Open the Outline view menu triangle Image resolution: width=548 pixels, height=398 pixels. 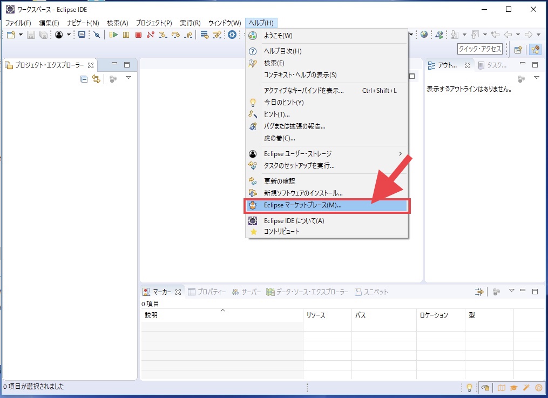coord(537,78)
